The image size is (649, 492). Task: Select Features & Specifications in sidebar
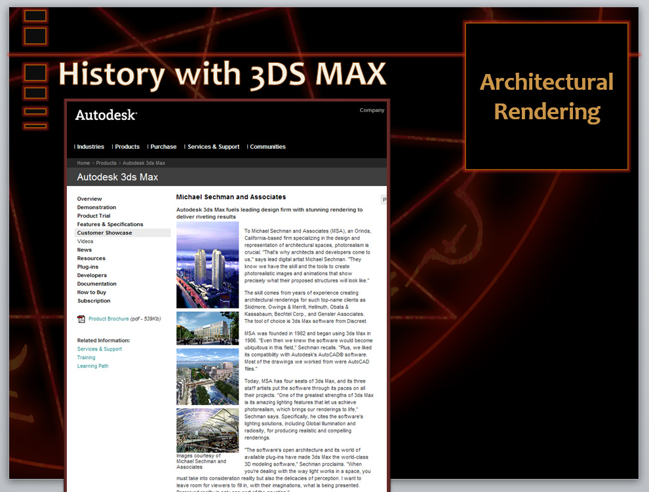[109, 224]
